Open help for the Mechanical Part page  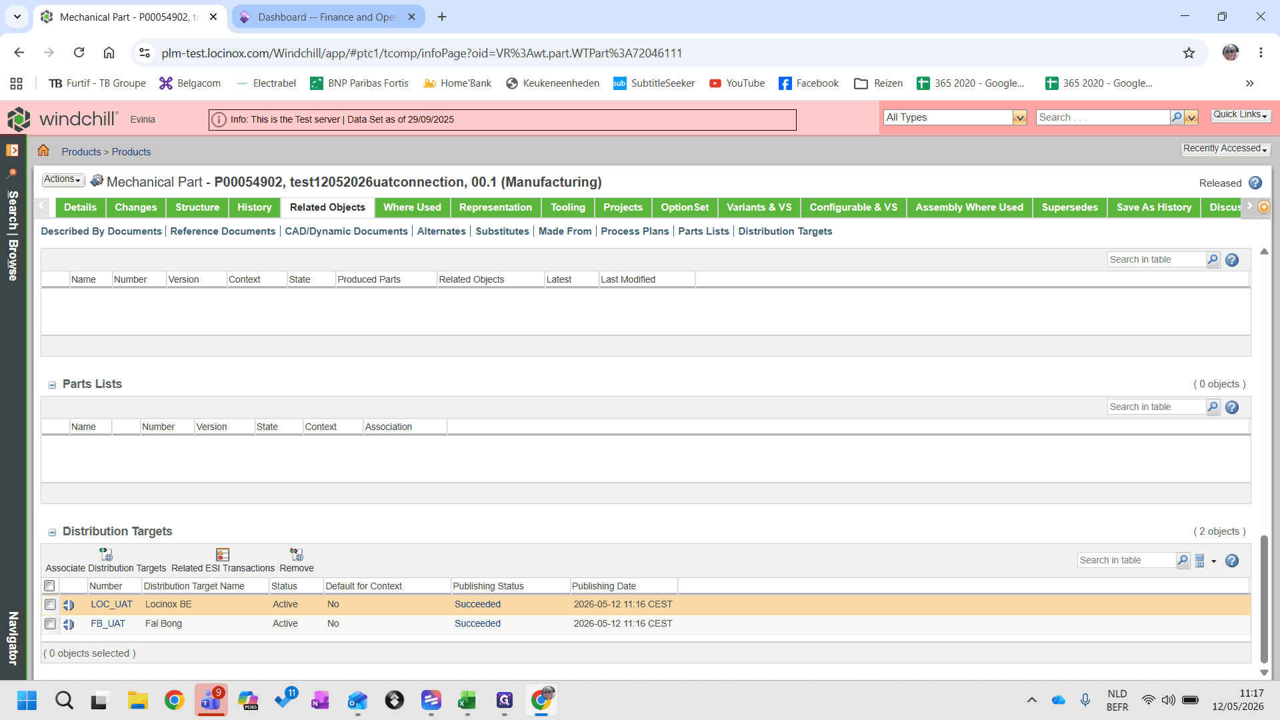coord(1255,183)
